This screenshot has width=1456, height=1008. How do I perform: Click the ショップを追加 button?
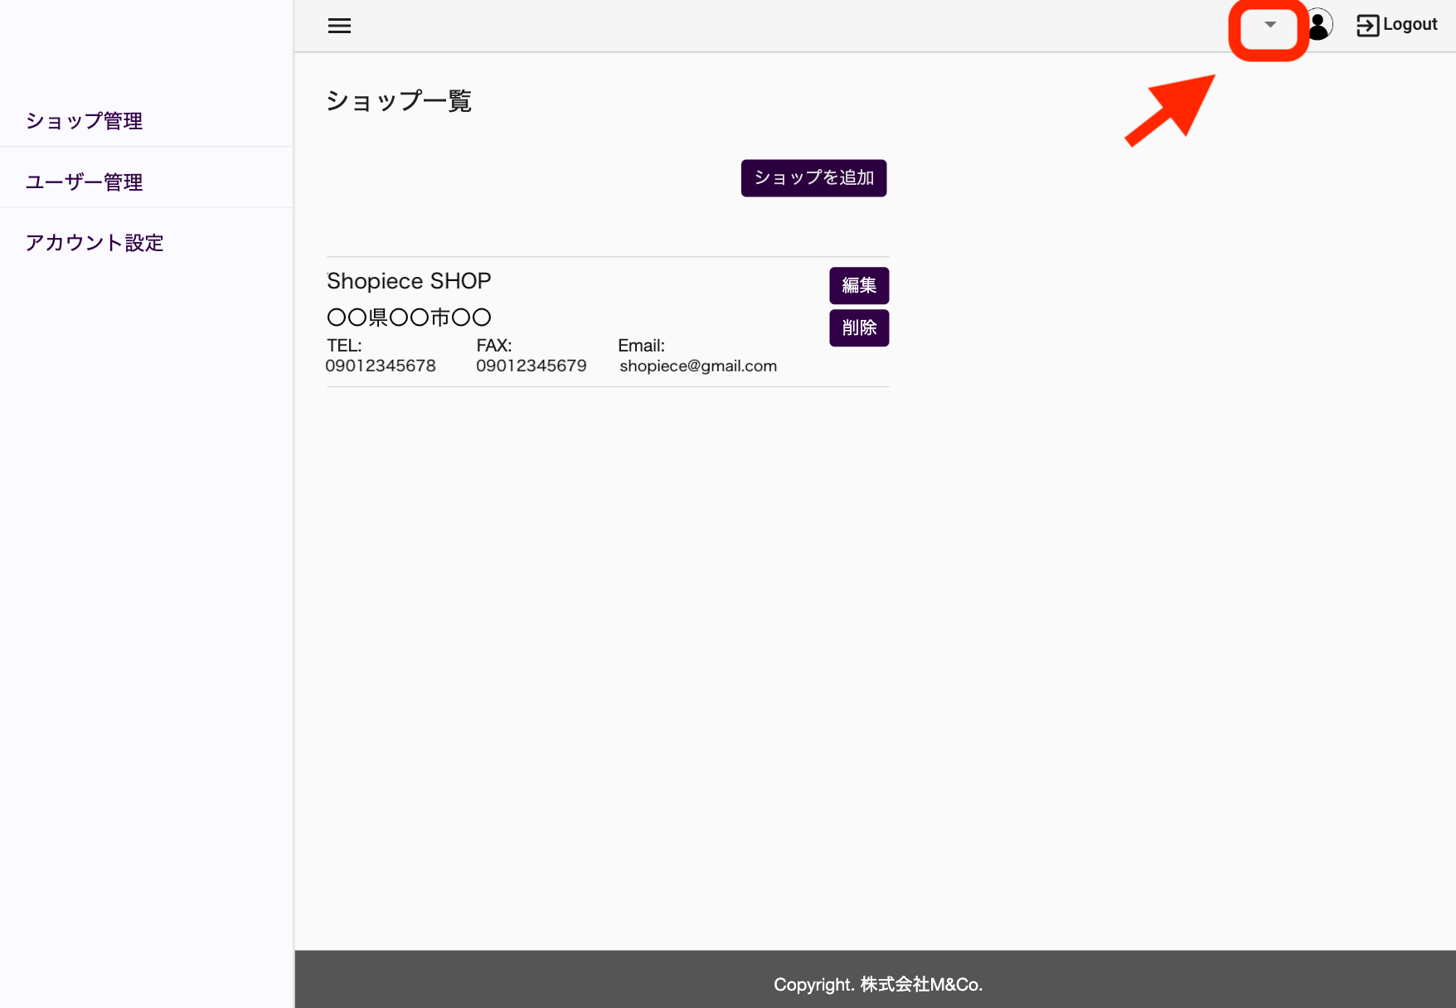point(813,178)
